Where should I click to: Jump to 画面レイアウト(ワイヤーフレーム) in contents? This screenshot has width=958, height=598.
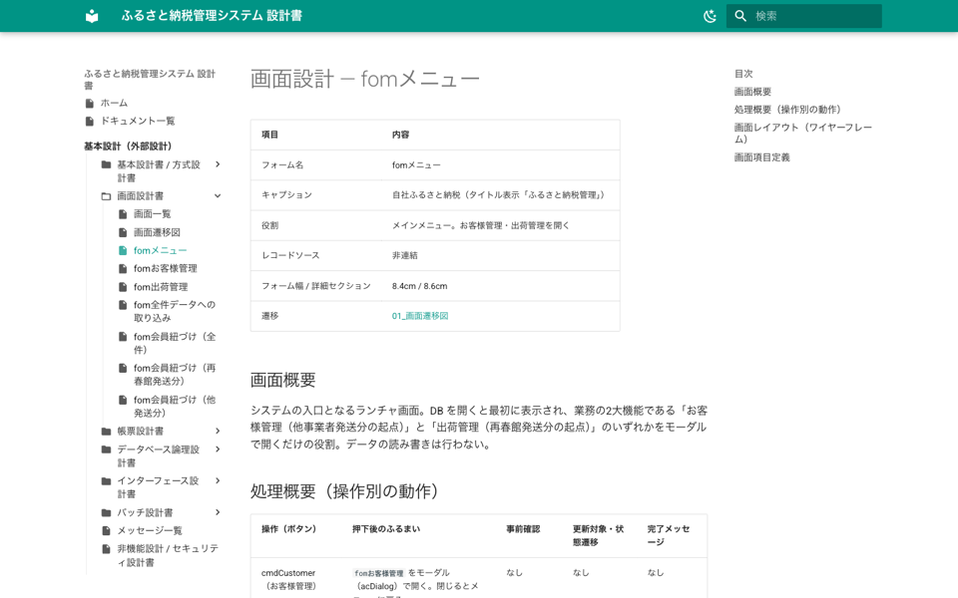802,133
